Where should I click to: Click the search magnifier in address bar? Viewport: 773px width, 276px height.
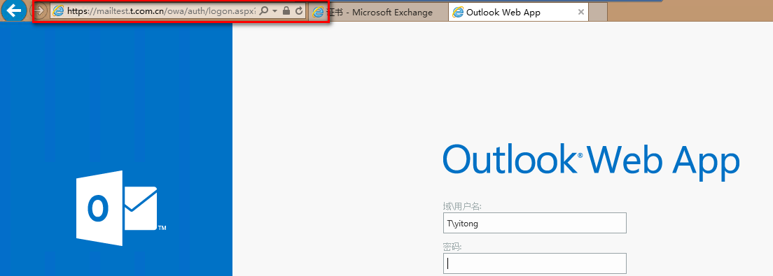click(x=264, y=10)
